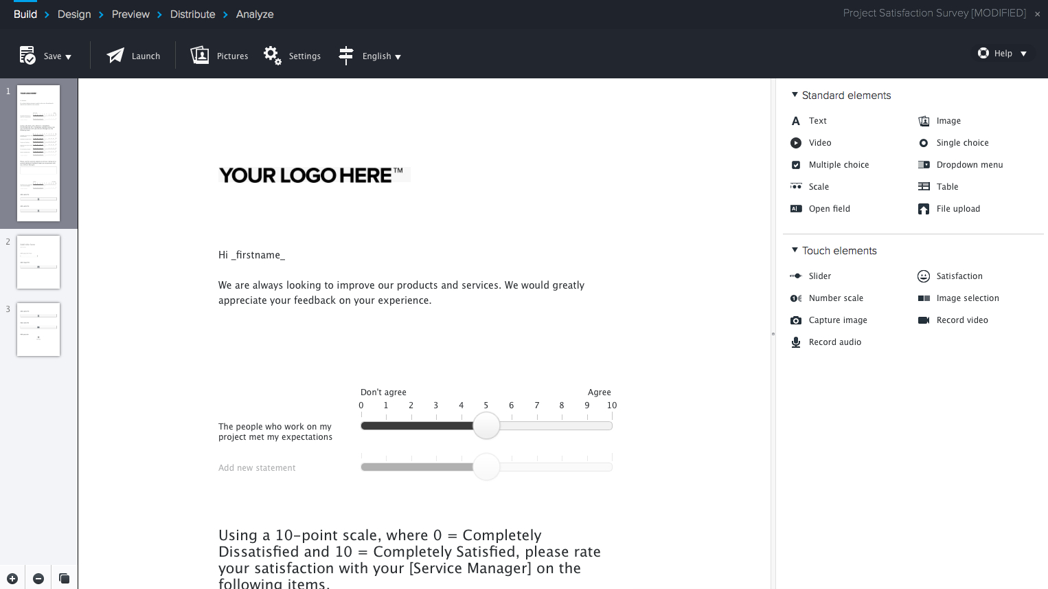Image resolution: width=1048 pixels, height=589 pixels.
Task: Select the Multiple choice element icon
Action: (x=796, y=165)
